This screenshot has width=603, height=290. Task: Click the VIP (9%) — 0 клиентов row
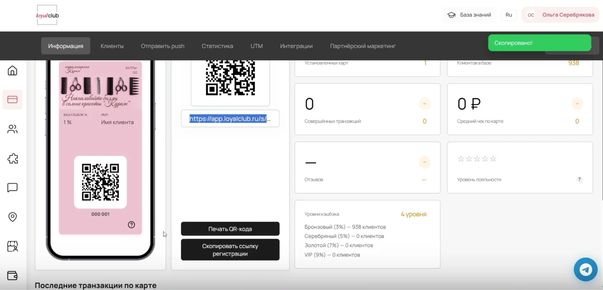click(x=332, y=254)
